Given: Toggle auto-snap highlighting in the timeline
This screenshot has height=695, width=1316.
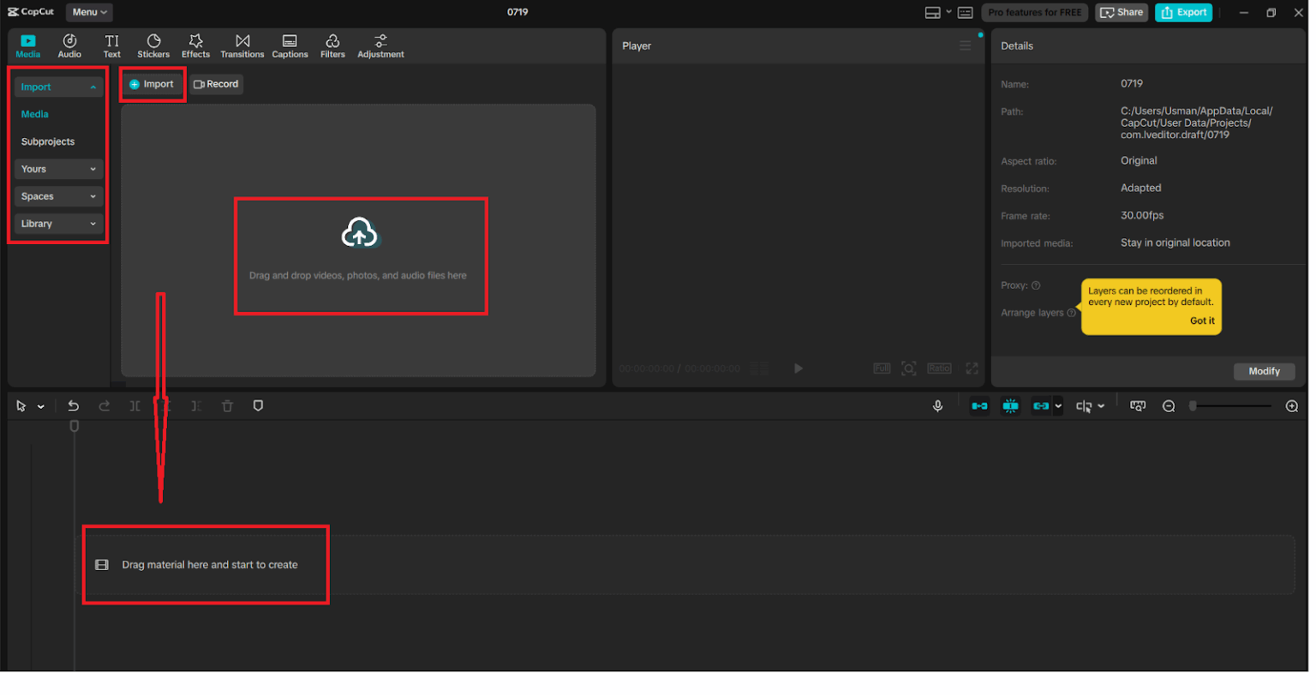Looking at the screenshot, I should [1010, 405].
